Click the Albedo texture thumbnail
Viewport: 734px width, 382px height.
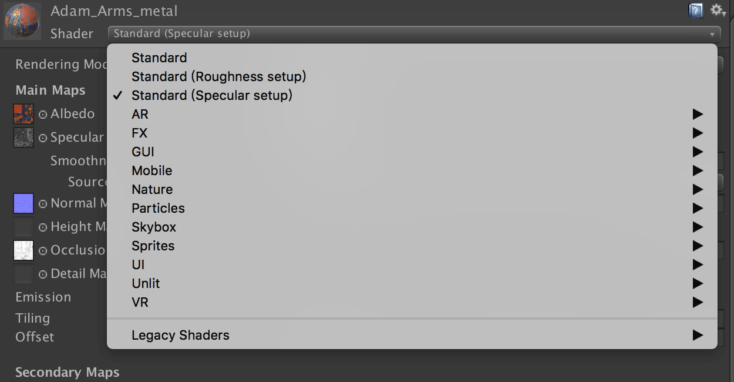point(23,114)
